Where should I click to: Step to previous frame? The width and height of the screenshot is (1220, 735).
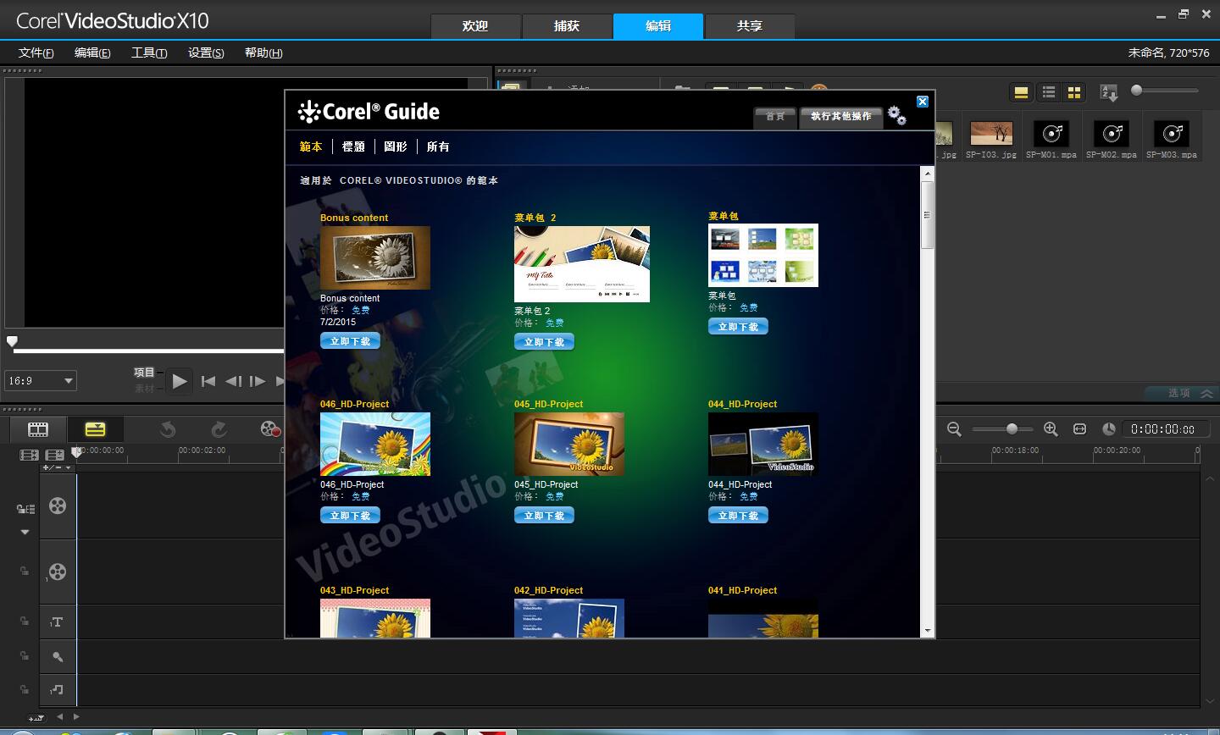click(x=233, y=381)
